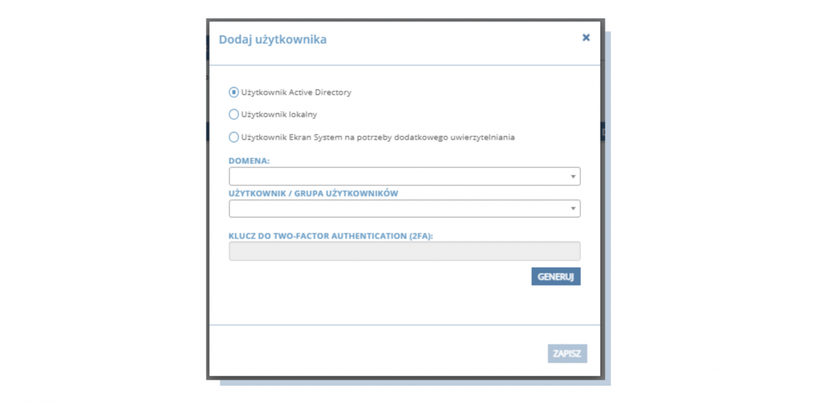Click the 'Dodaj użytkownika' dialog title
Image resolution: width=817 pixels, height=404 pixels.
coord(272,39)
